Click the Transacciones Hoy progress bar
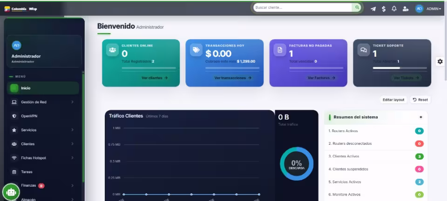This screenshot has height=201, width=447. [232, 68]
